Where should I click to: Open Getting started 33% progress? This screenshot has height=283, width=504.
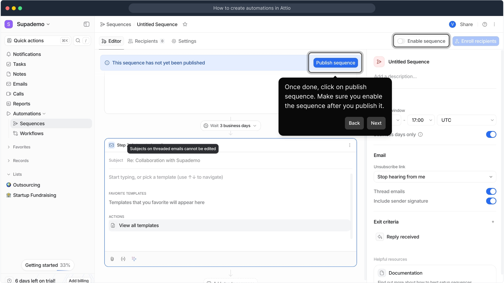(48, 265)
